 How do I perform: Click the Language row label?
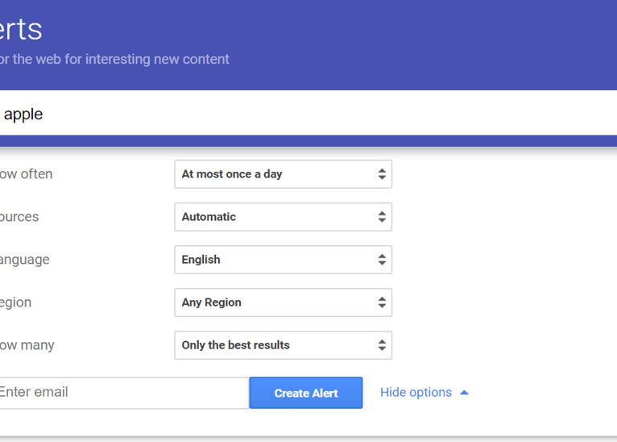(x=24, y=260)
